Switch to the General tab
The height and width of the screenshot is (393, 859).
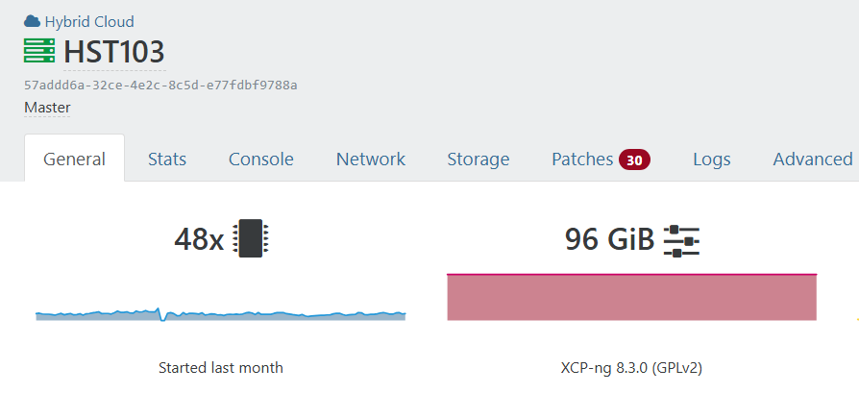[x=74, y=160]
